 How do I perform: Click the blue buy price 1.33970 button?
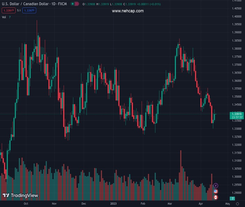click(x=29, y=11)
